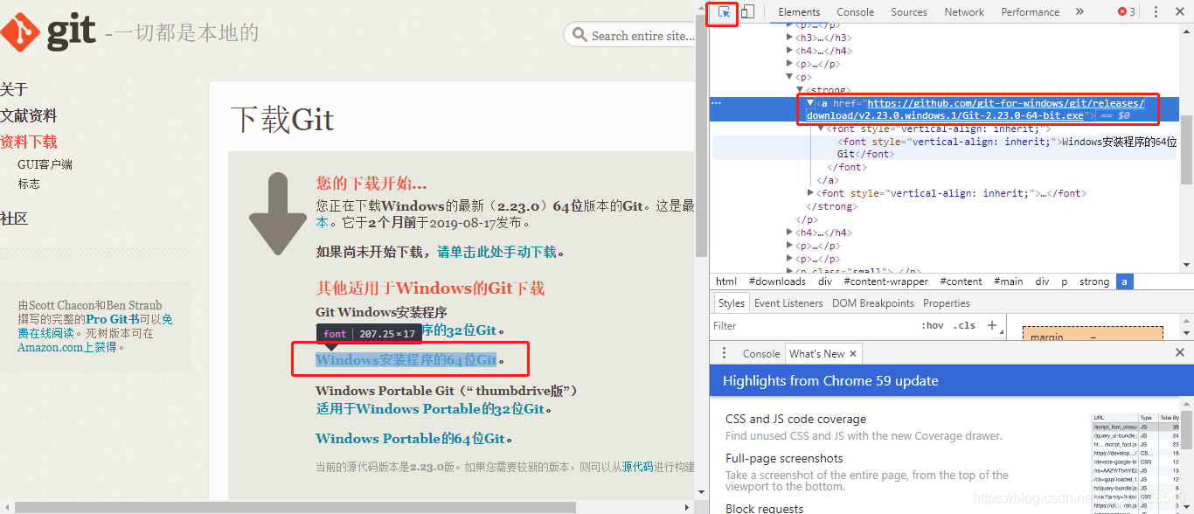The image size is (1194, 514).
Task: Click the Amazon.com上获得 link
Action: pos(67,347)
